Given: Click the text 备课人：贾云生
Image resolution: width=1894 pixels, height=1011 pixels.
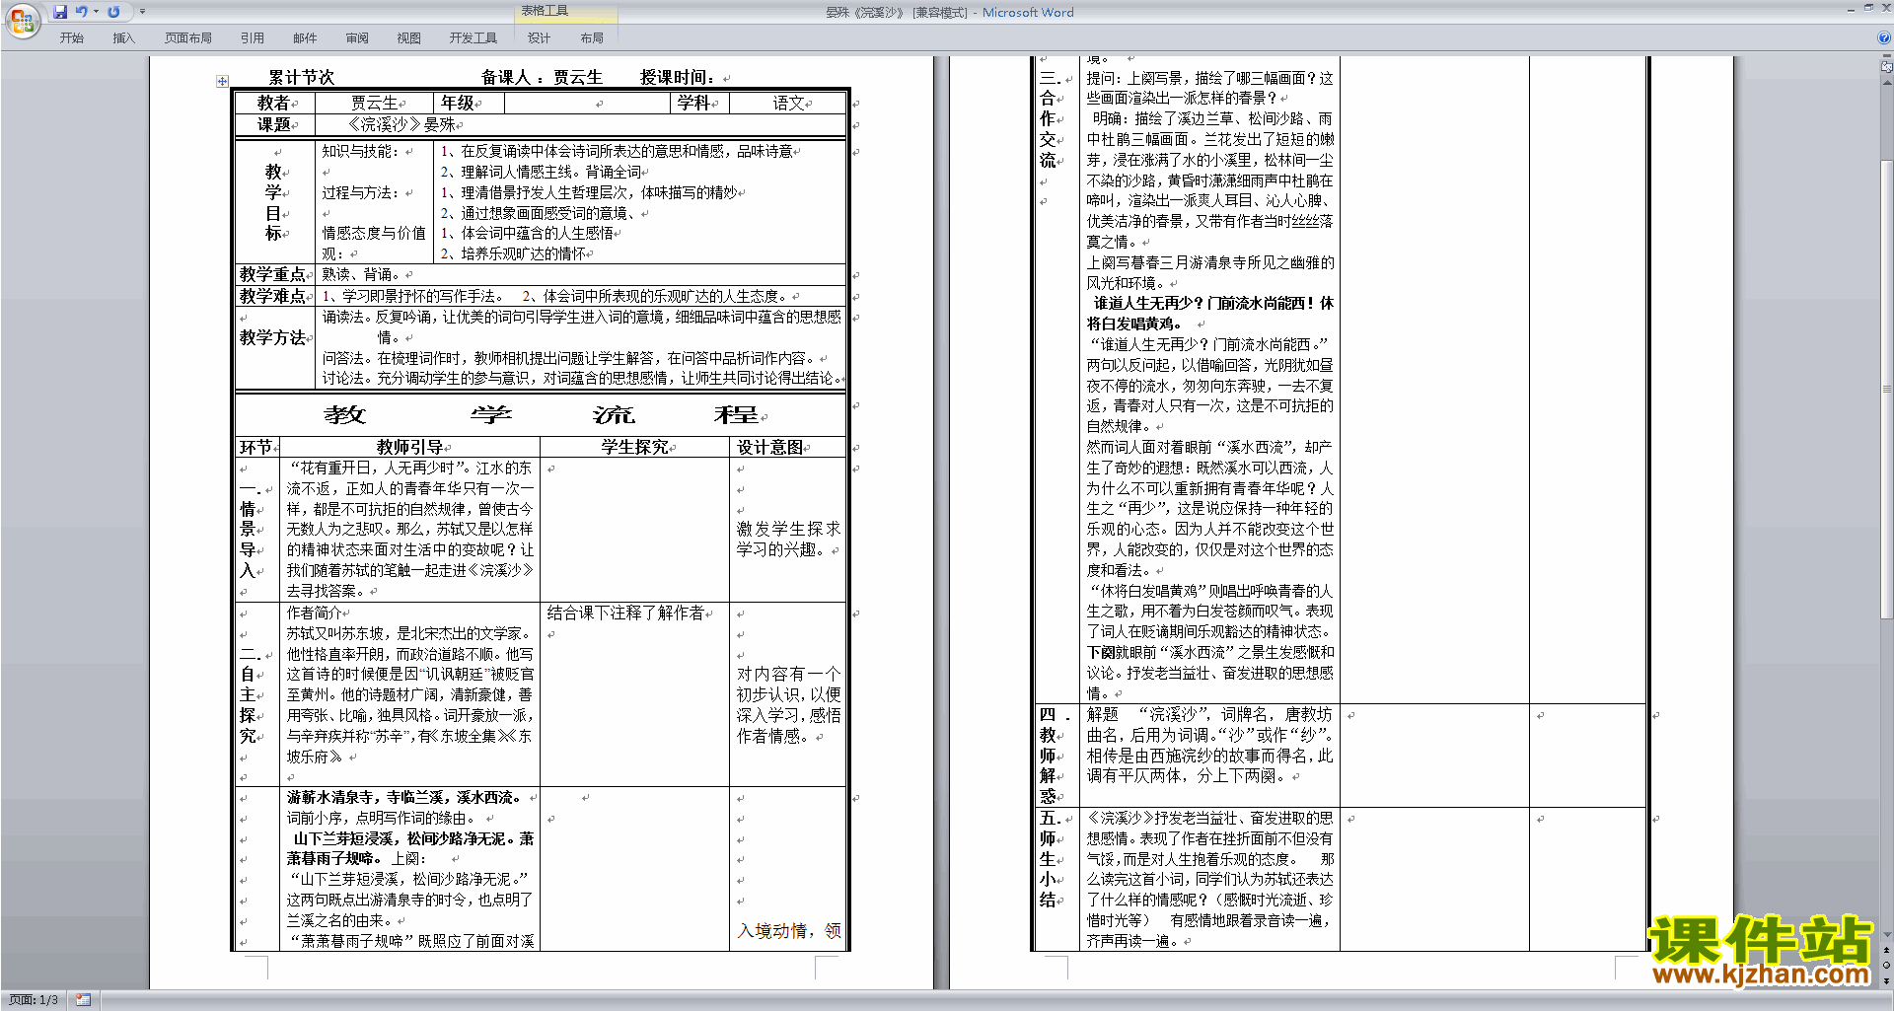Looking at the screenshot, I should tap(542, 77).
